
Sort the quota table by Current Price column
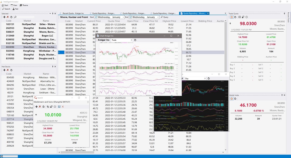click(94, 21)
